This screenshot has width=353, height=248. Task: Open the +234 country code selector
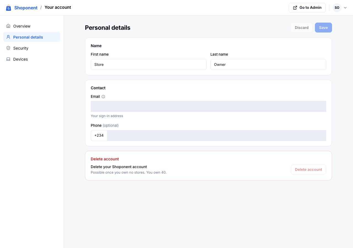[x=99, y=136]
